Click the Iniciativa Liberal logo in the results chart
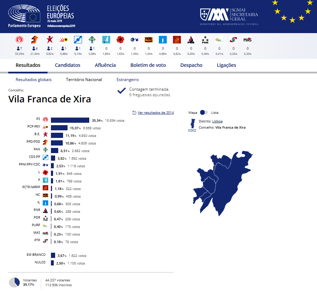 click(x=45, y=203)
